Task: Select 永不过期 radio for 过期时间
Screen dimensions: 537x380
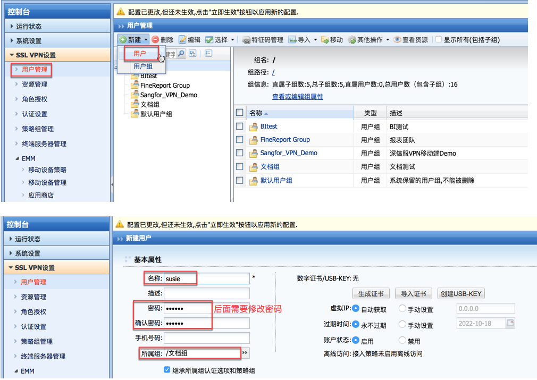Action: pos(356,324)
